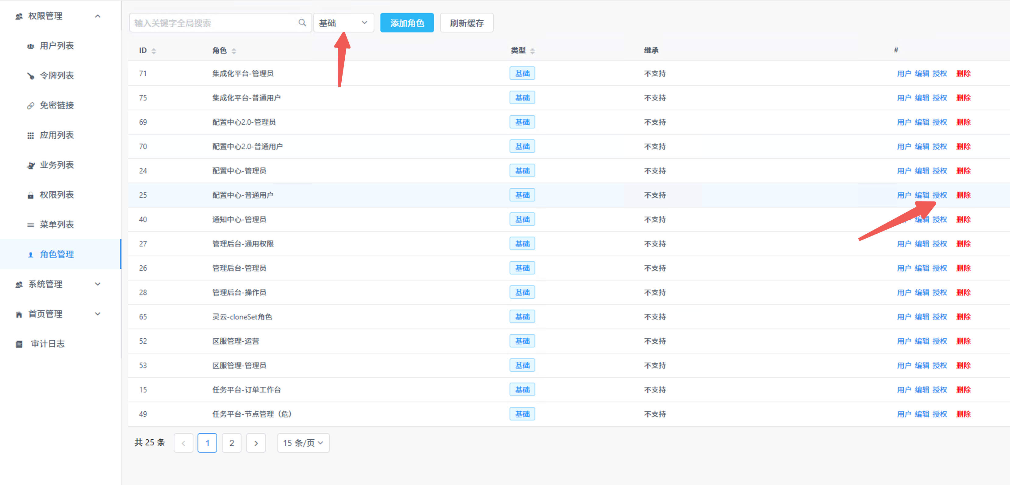Click the 权限管理 group icon
The width and height of the screenshot is (1010, 485).
click(x=19, y=16)
